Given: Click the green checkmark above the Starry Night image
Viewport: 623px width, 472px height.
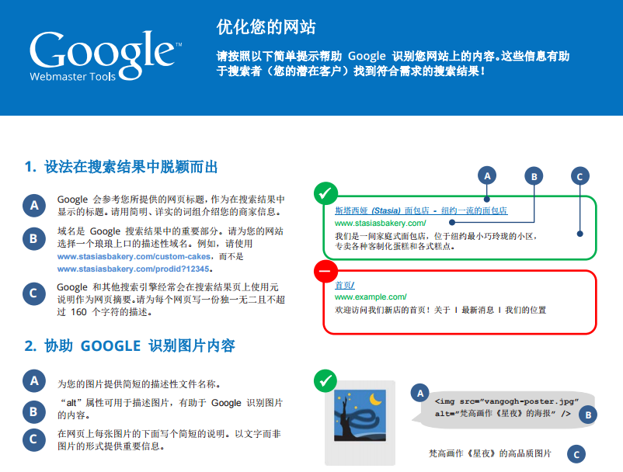Looking at the screenshot, I should (325, 381).
